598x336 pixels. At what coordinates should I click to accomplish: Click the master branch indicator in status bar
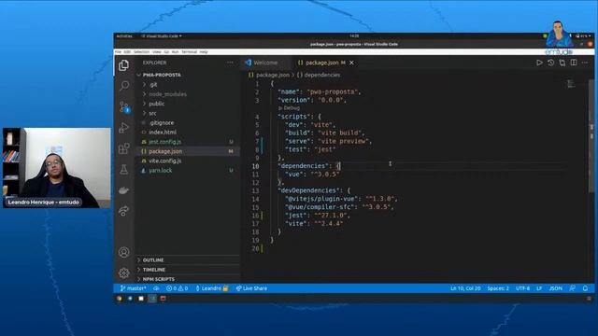click(x=133, y=288)
